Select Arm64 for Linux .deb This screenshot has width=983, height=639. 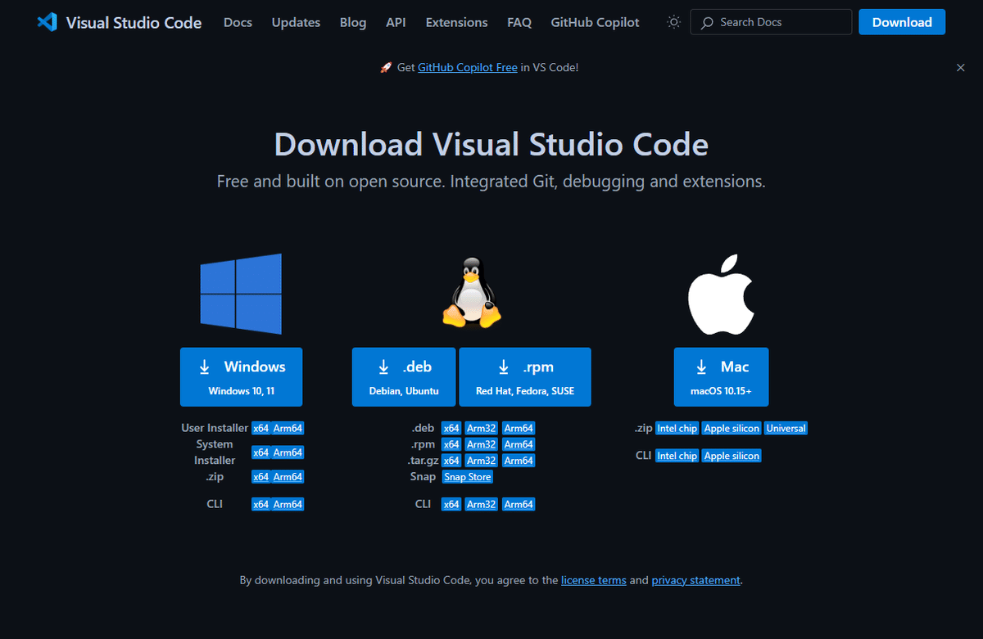519,428
